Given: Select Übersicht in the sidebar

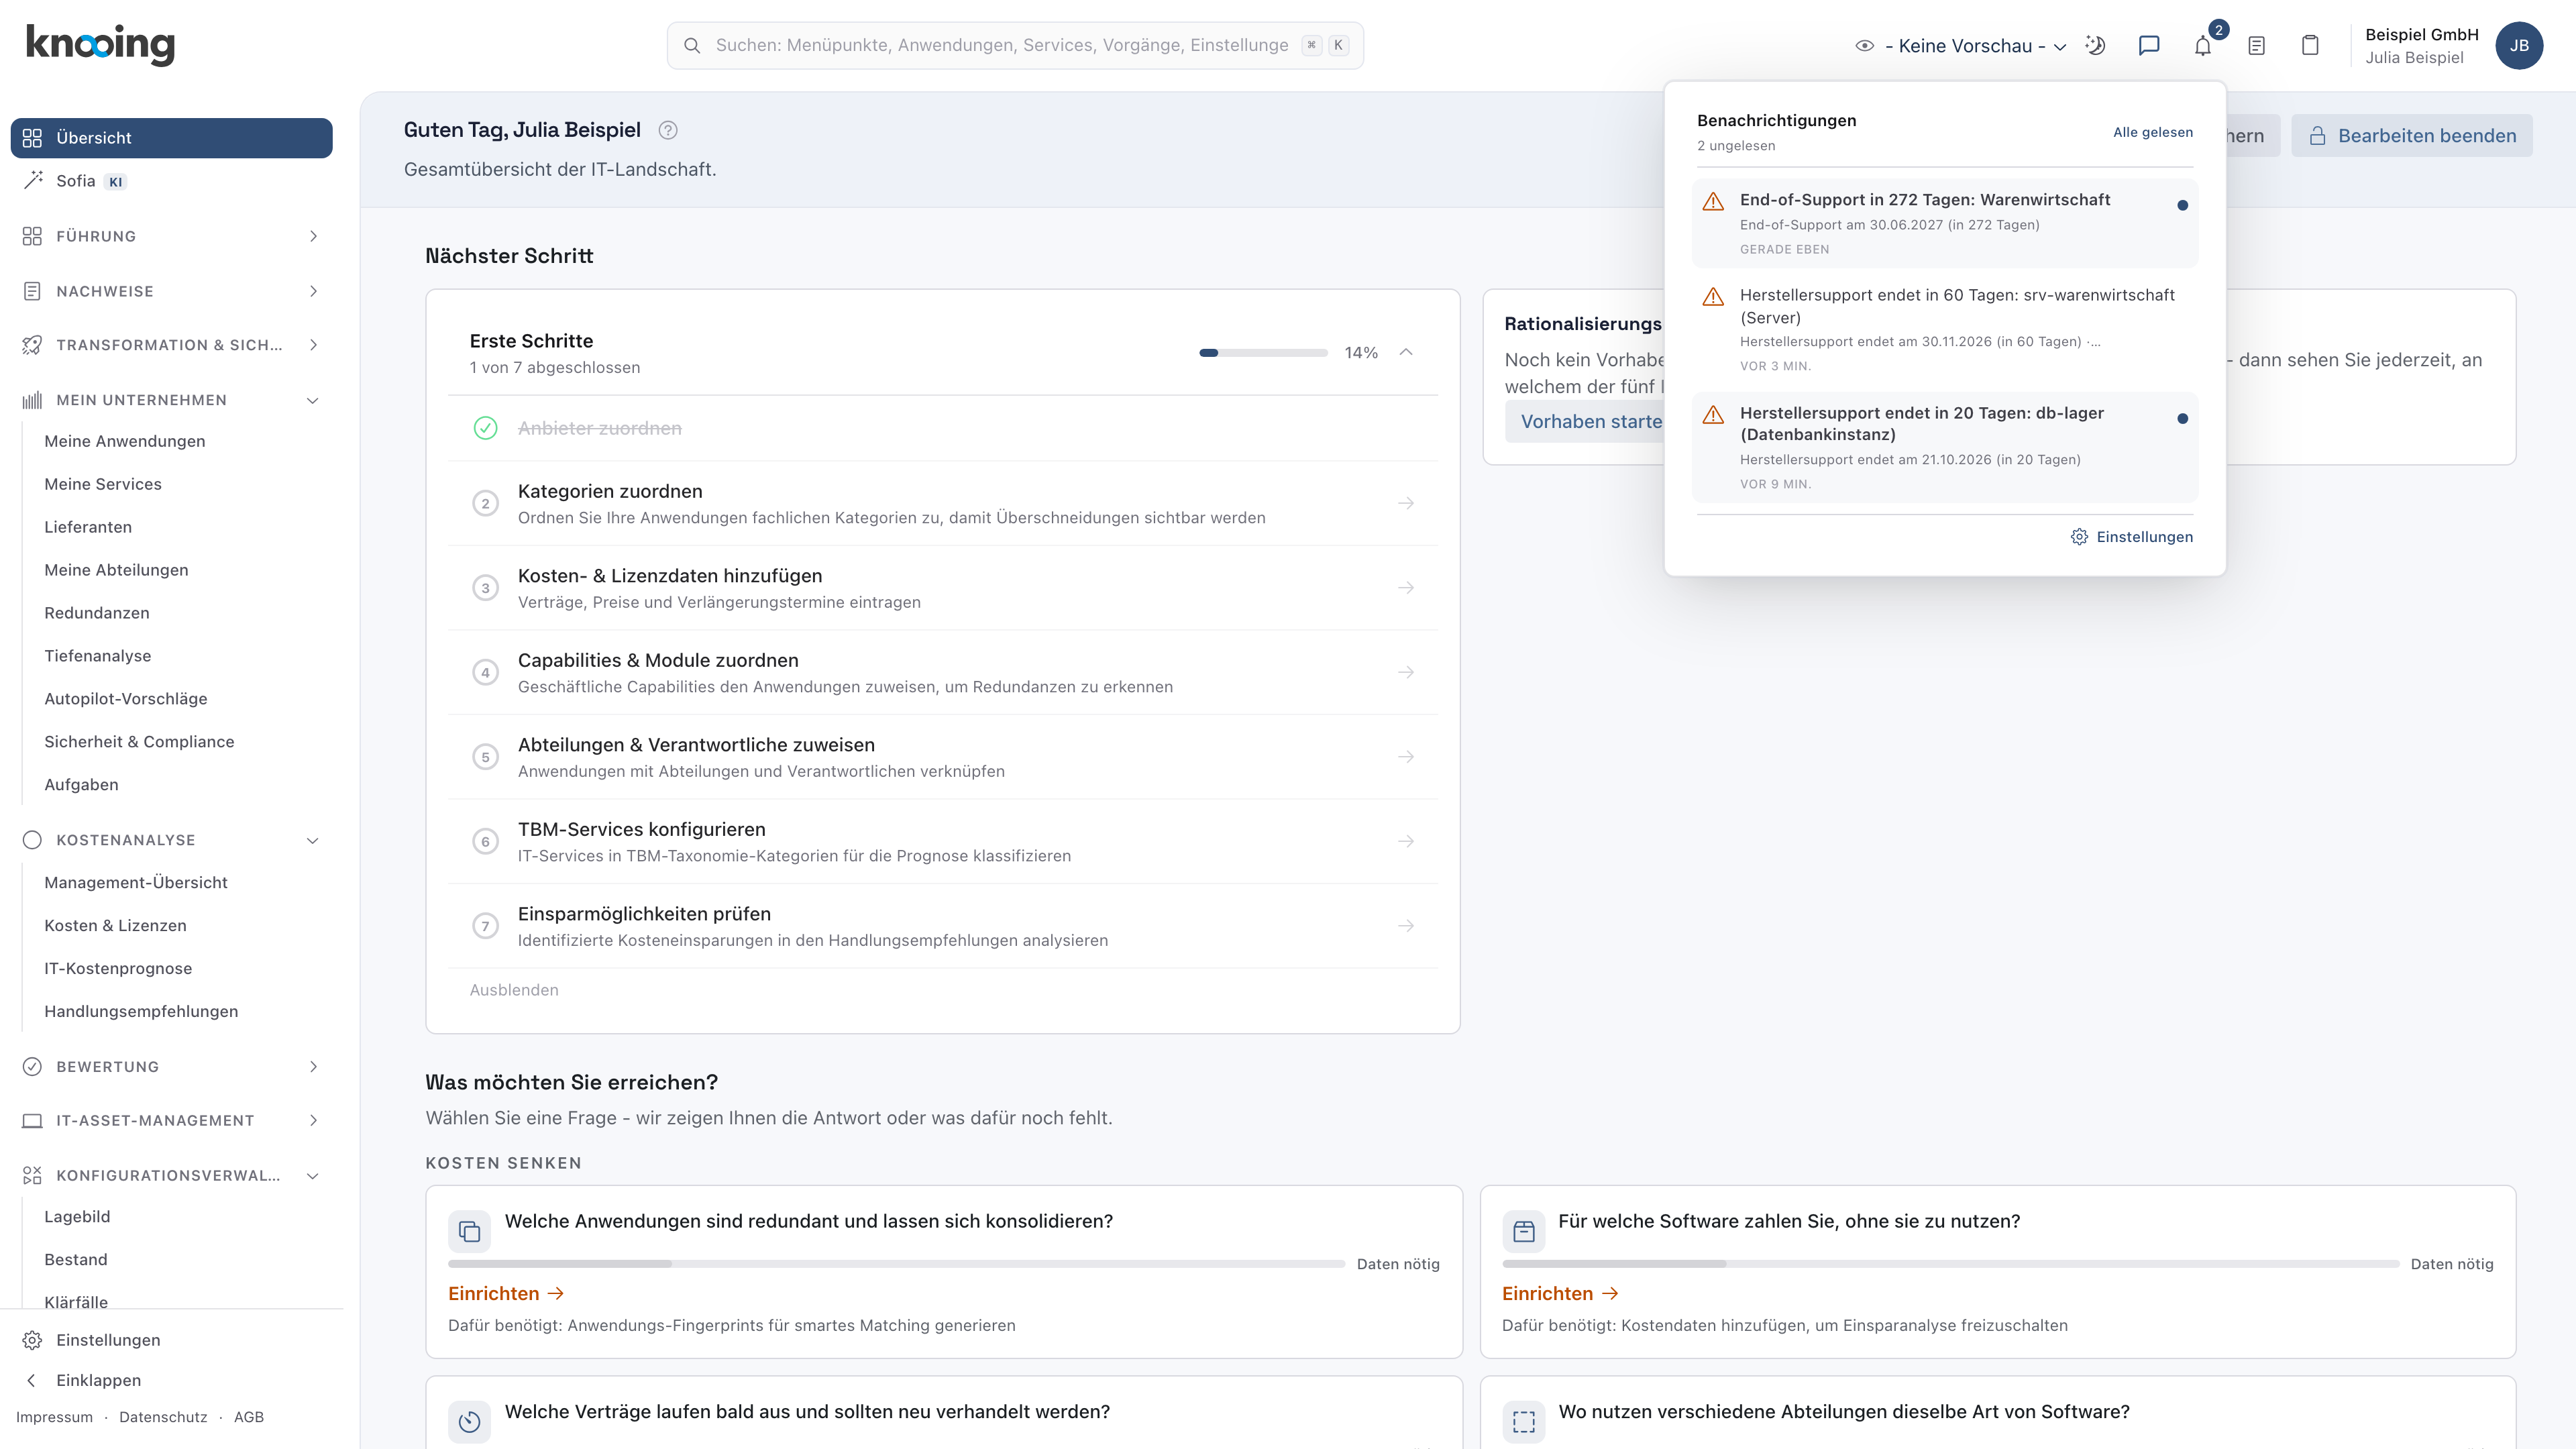Looking at the screenshot, I should click(x=171, y=138).
